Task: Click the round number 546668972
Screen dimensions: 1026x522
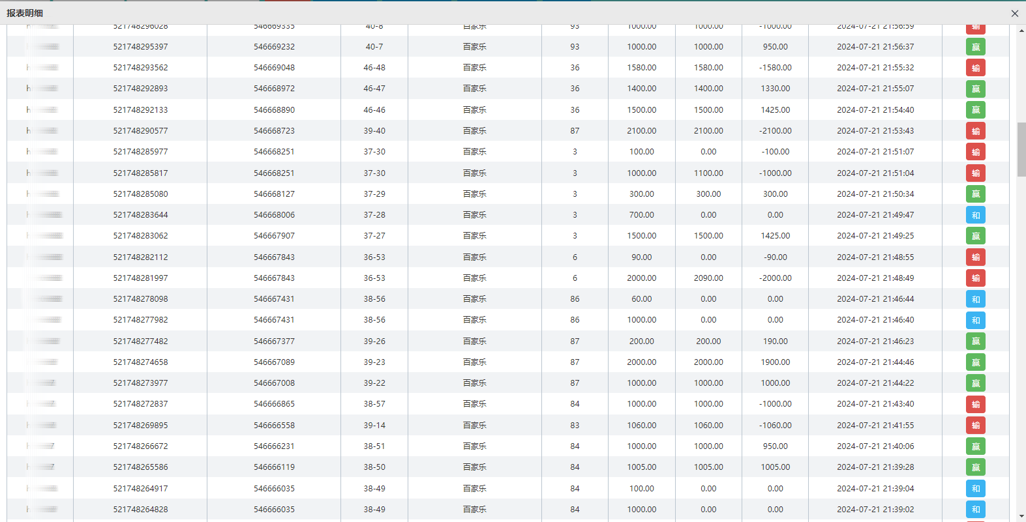Action: coord(274,89)
